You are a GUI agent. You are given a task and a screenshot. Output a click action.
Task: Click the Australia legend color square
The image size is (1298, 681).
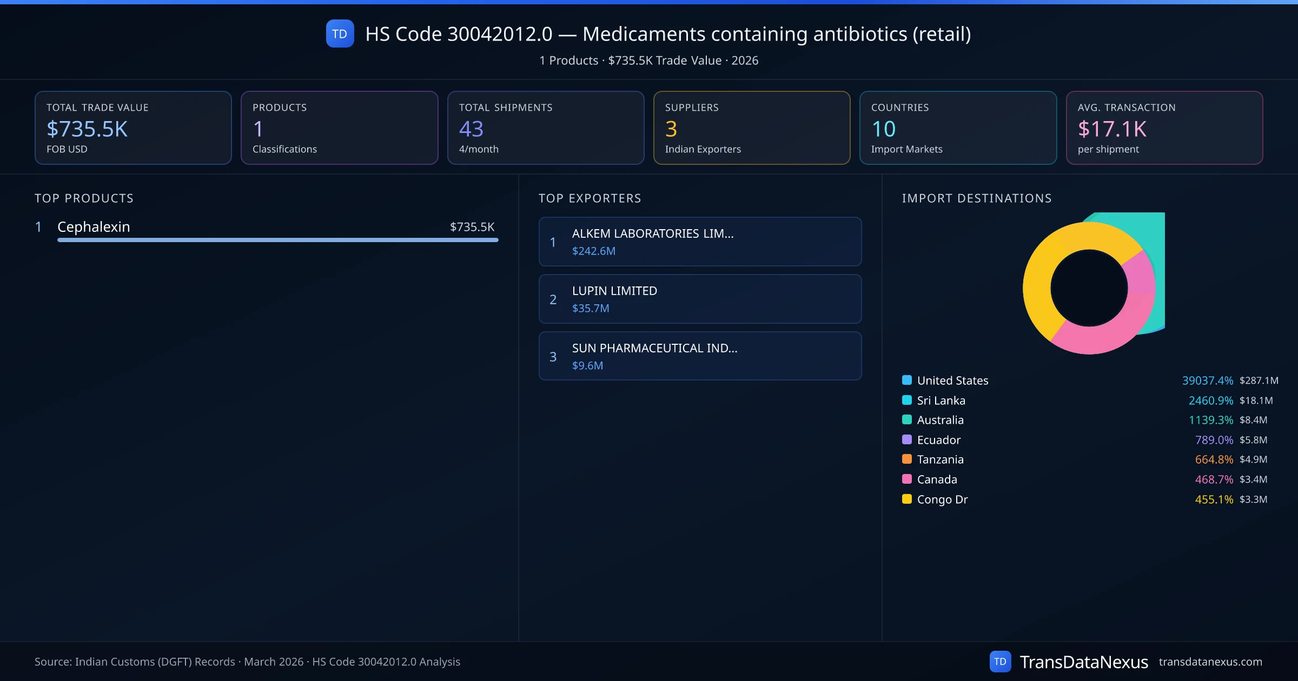[907, 419]
